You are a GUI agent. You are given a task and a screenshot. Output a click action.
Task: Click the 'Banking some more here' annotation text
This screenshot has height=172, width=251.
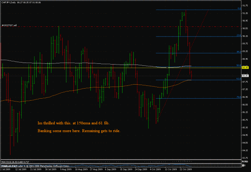point(79,131)
